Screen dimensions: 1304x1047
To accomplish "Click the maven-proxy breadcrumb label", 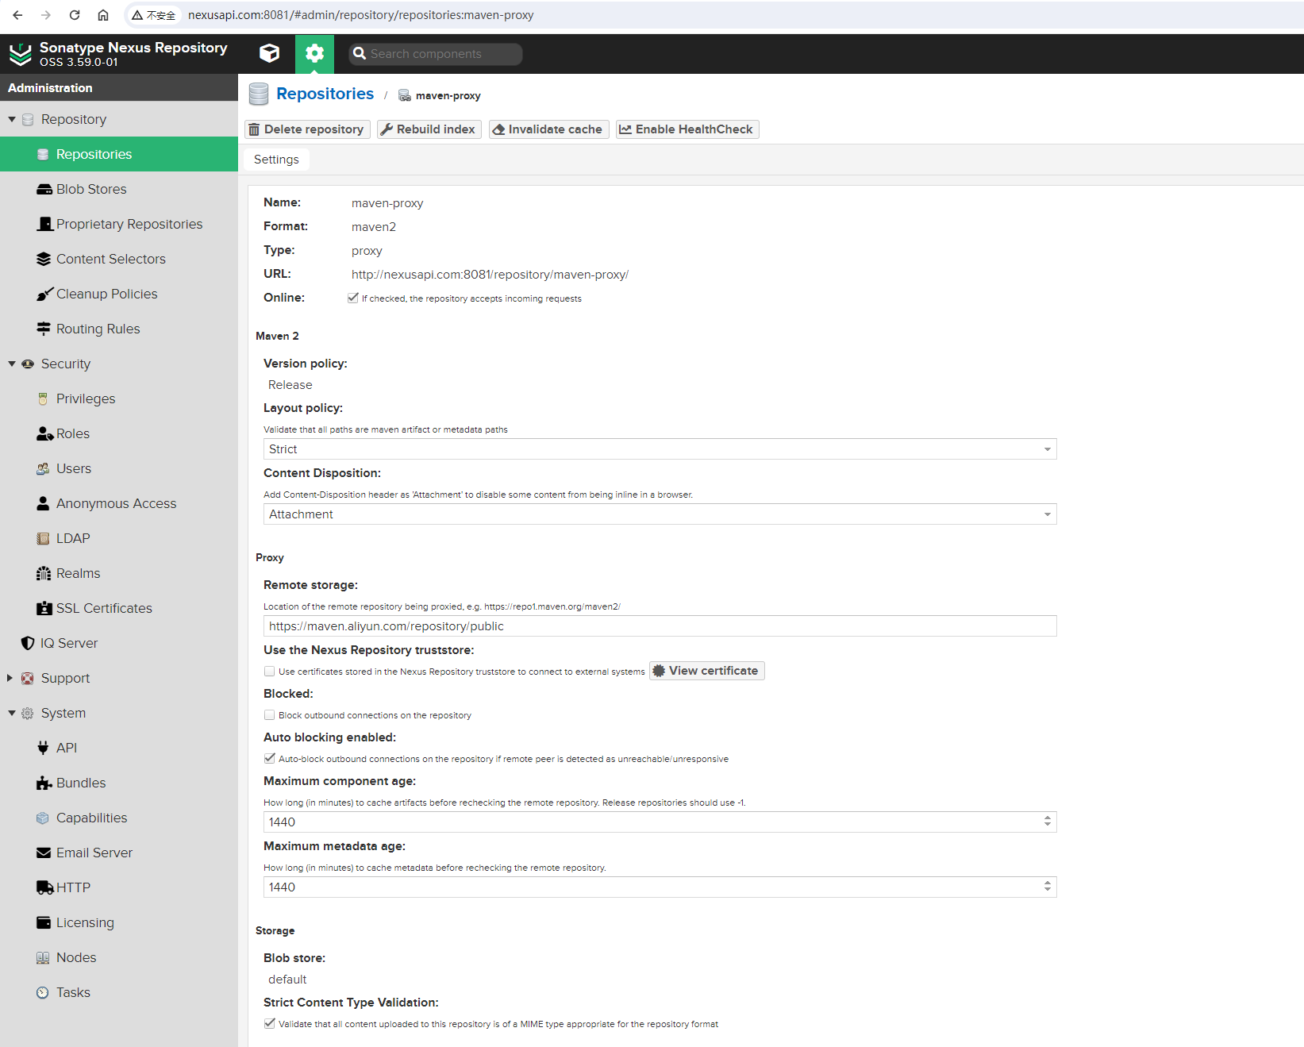I will click(x=448, y=96).
